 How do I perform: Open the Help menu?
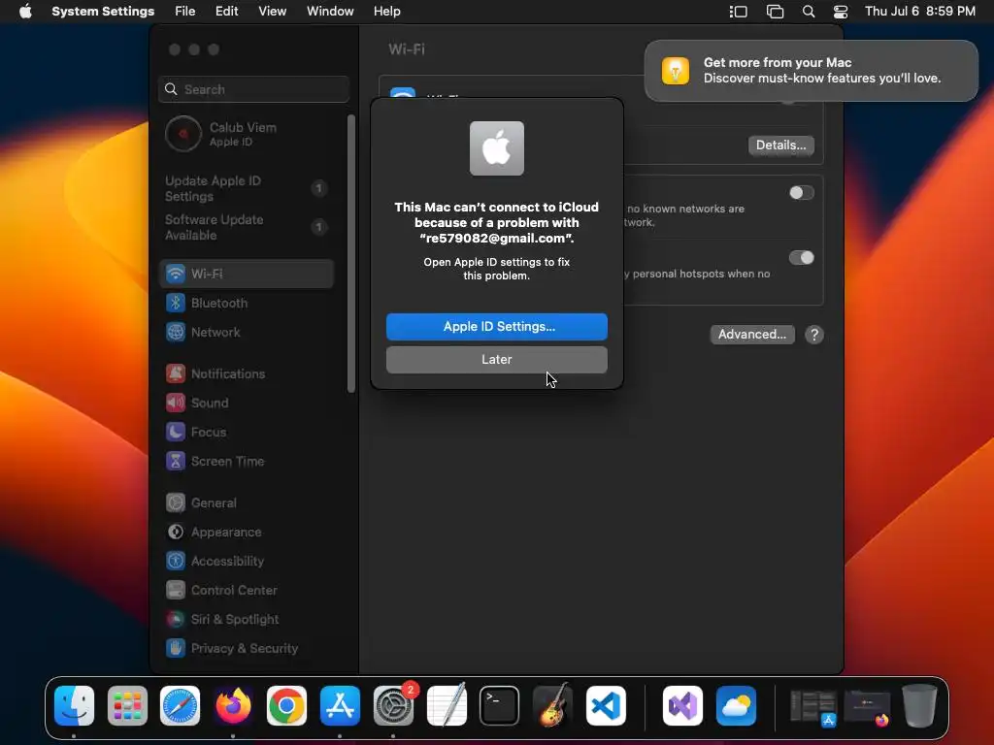click(x=386, y=12)
